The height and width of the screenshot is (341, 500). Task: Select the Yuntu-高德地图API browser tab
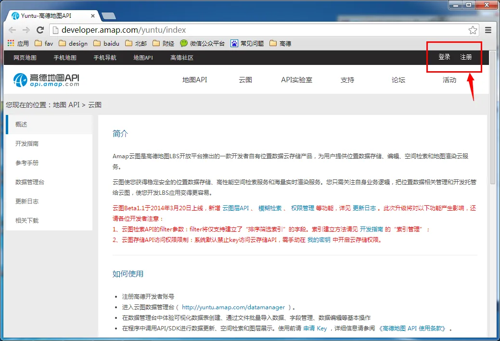coord(52,15)
